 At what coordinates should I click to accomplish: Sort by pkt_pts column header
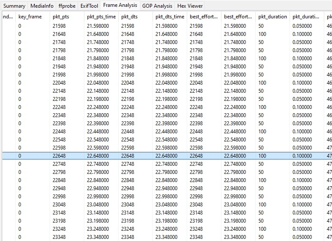(60, 17)
